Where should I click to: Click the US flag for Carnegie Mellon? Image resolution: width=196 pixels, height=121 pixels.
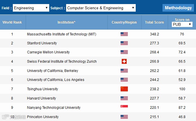pos(124,53)
